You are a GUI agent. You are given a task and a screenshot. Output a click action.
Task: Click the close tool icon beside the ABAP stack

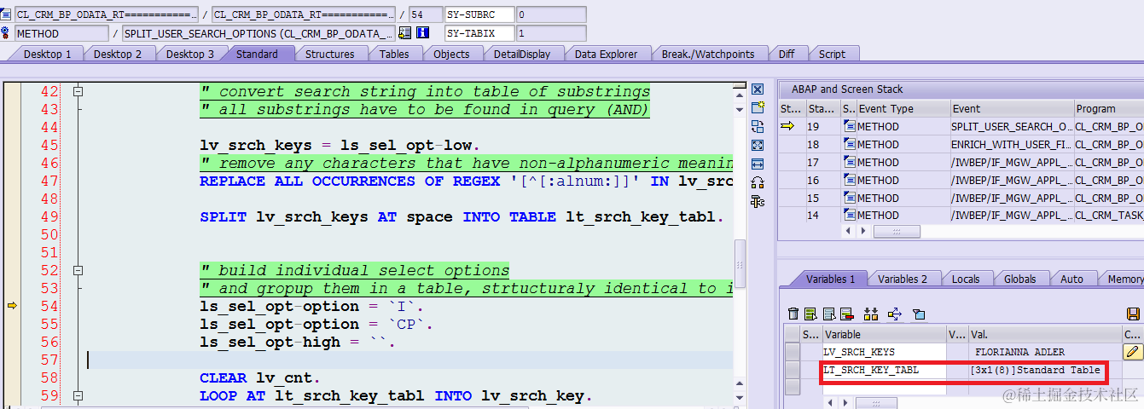758,89
